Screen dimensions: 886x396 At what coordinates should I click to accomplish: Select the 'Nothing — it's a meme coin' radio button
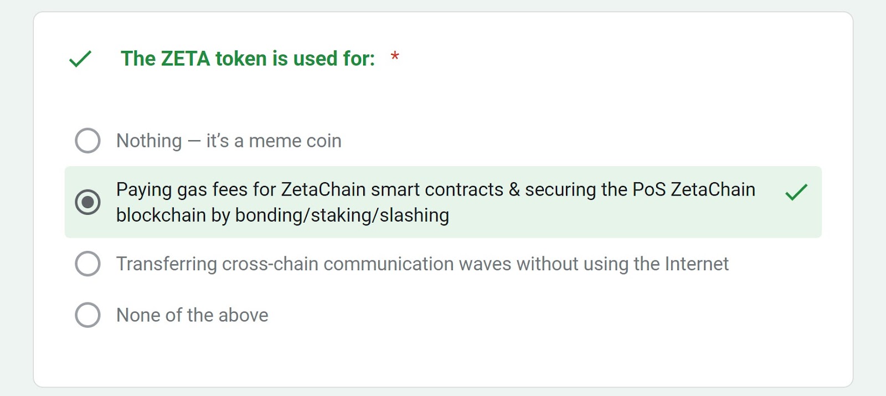point(87,141)
